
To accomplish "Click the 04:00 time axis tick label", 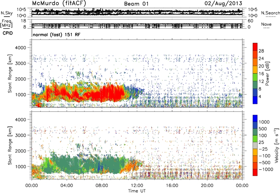I will (x=66, y=186).
